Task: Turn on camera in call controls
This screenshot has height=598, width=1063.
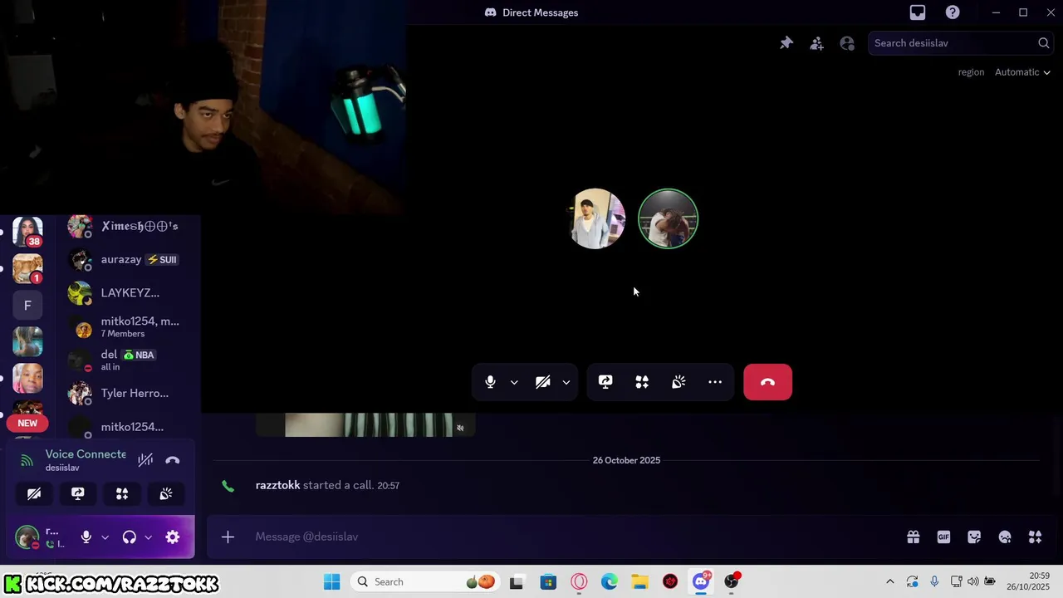Action: 542,382
